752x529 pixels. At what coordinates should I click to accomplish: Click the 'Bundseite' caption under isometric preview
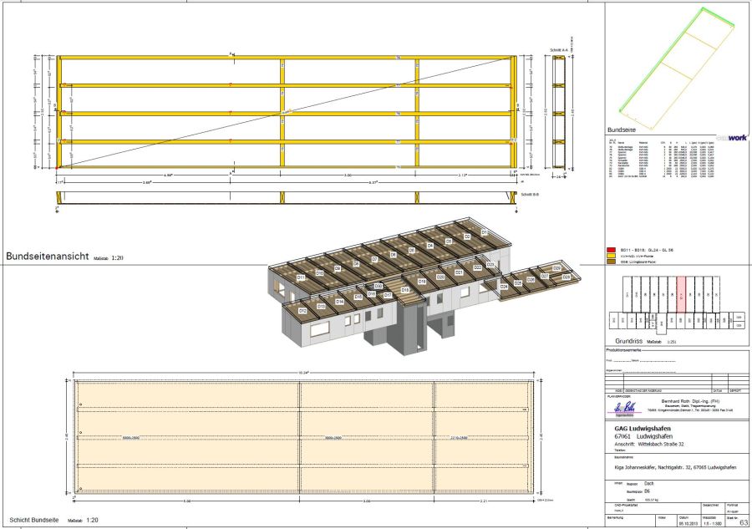coord(621,130)
